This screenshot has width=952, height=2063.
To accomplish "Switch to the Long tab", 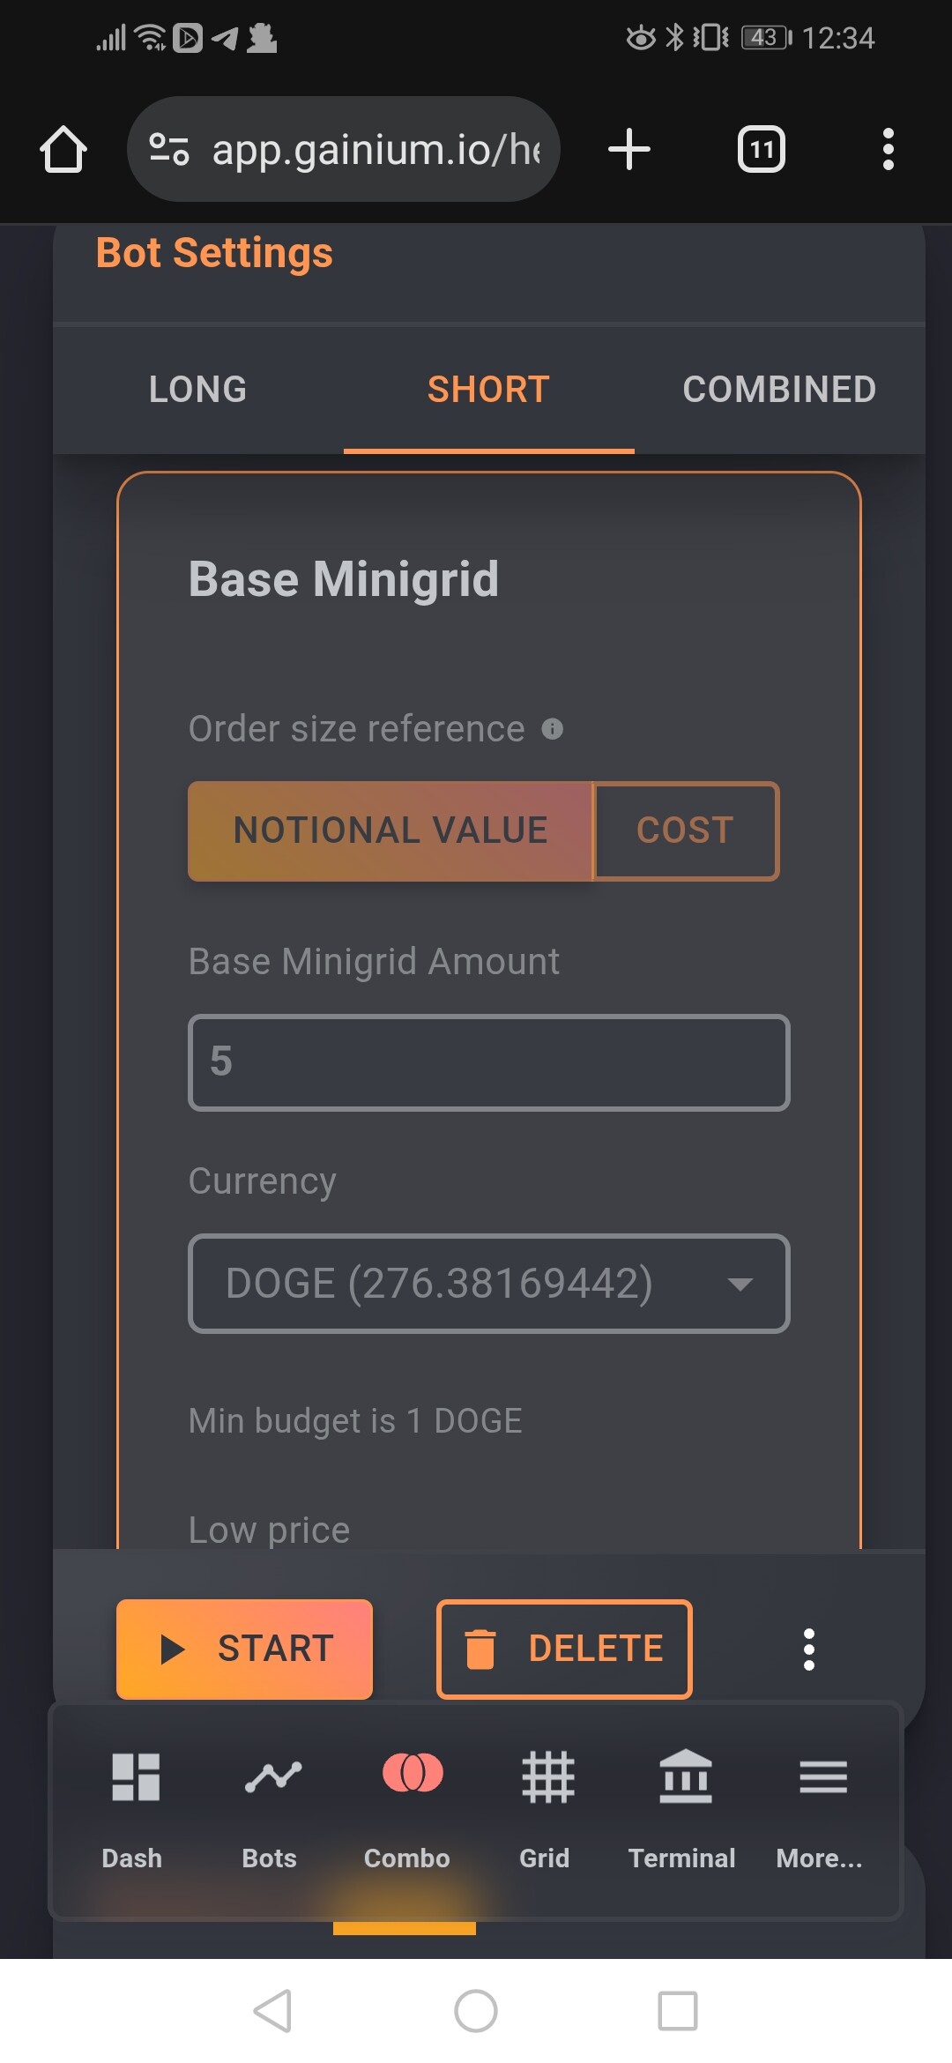I will (x=198, y=389).
